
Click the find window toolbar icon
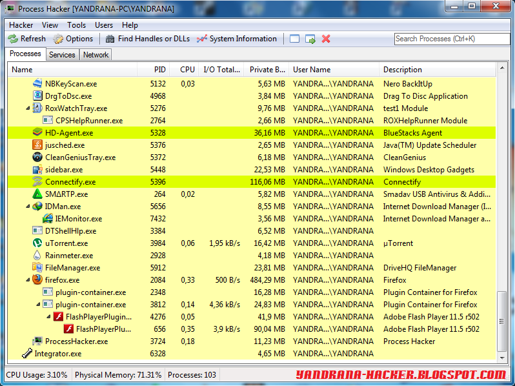[294, 39]
